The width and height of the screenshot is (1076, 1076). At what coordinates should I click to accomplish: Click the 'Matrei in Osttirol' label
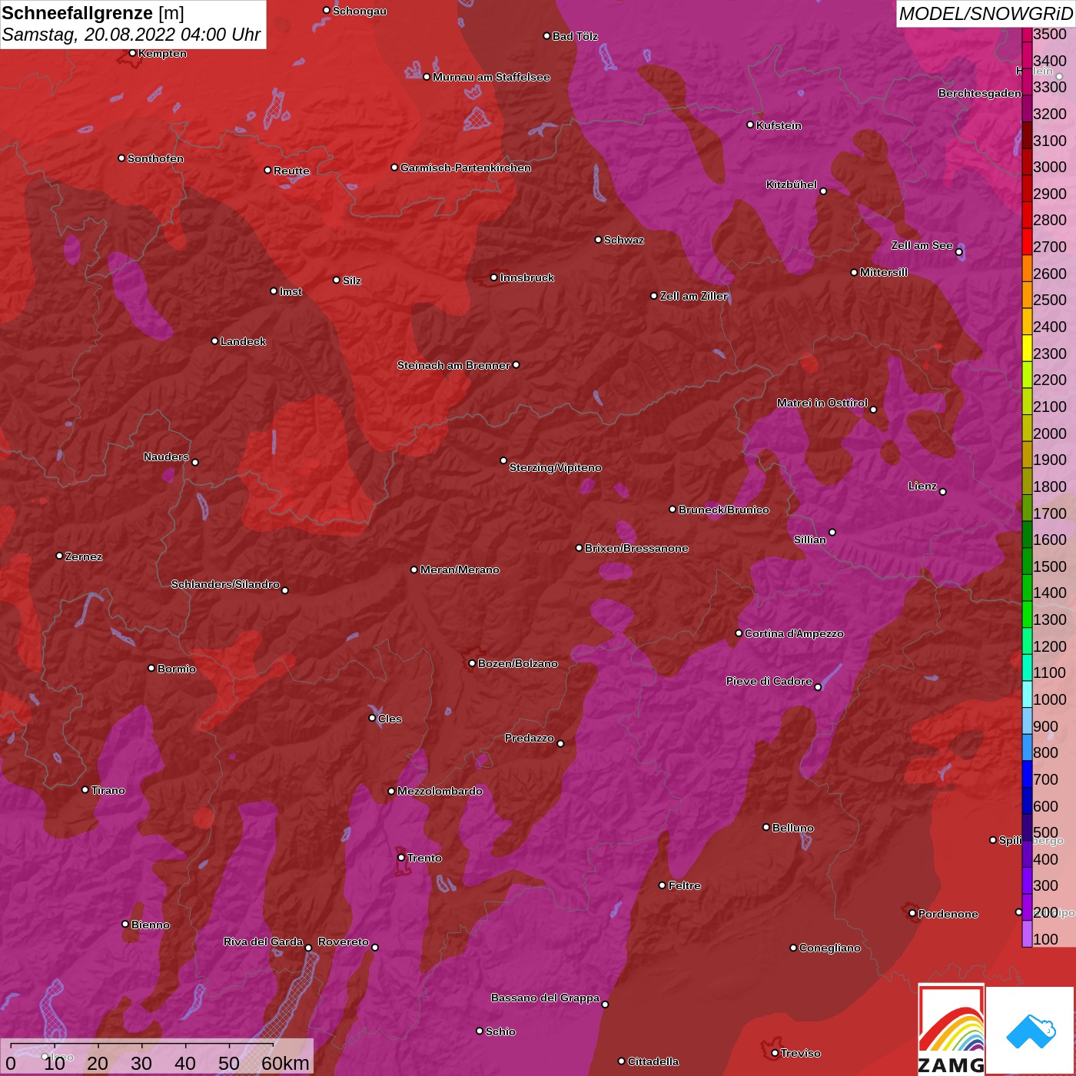[822, 403]
